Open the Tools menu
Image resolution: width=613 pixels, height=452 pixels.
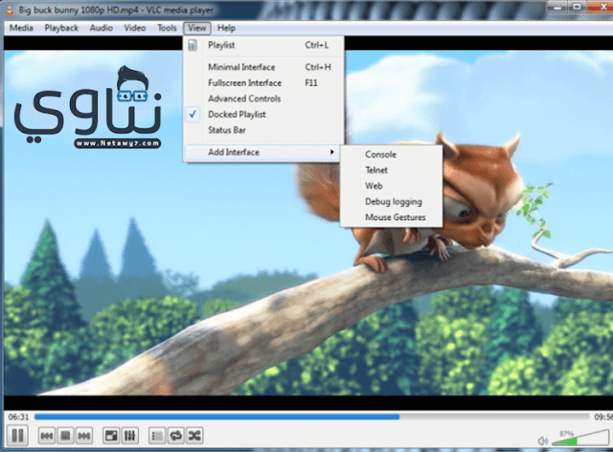167,28
